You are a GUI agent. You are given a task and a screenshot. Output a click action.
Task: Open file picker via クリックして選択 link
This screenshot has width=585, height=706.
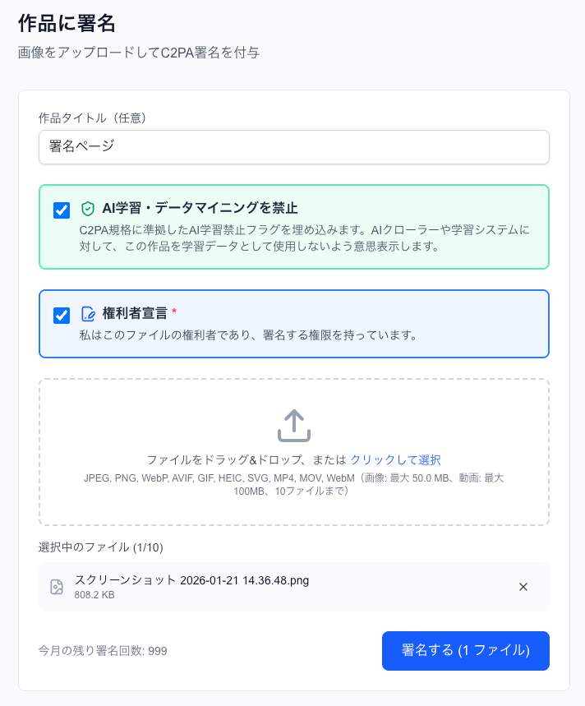[x=395, y=459]
